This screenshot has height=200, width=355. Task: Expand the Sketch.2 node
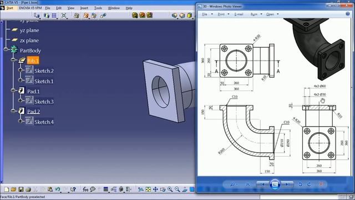pyautogui.click(x=21, y=70)
